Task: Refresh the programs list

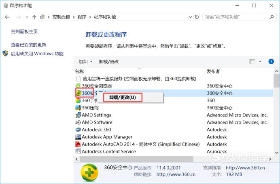Action: [x=197, y=17]
